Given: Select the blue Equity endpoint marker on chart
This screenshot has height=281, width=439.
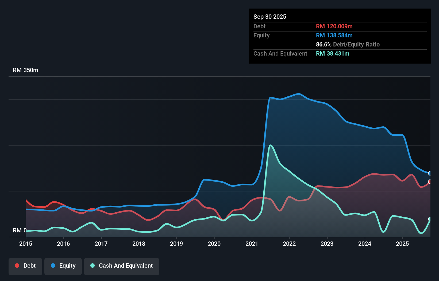Looking at the screenshot, I should pyautogui.click(x=430, y=173).
